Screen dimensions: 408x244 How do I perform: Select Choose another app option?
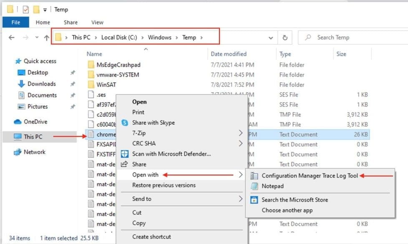tap(287, 210)
